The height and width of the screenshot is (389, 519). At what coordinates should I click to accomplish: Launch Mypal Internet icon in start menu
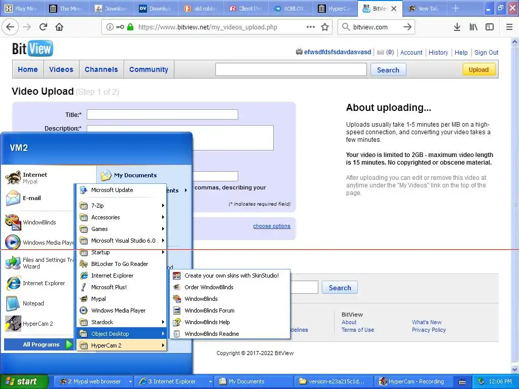[x=13, y=178]
